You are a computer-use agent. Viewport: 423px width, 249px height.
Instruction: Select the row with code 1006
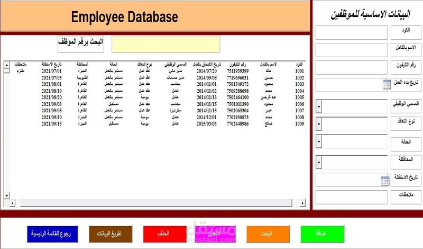click(x=157, y=104)
